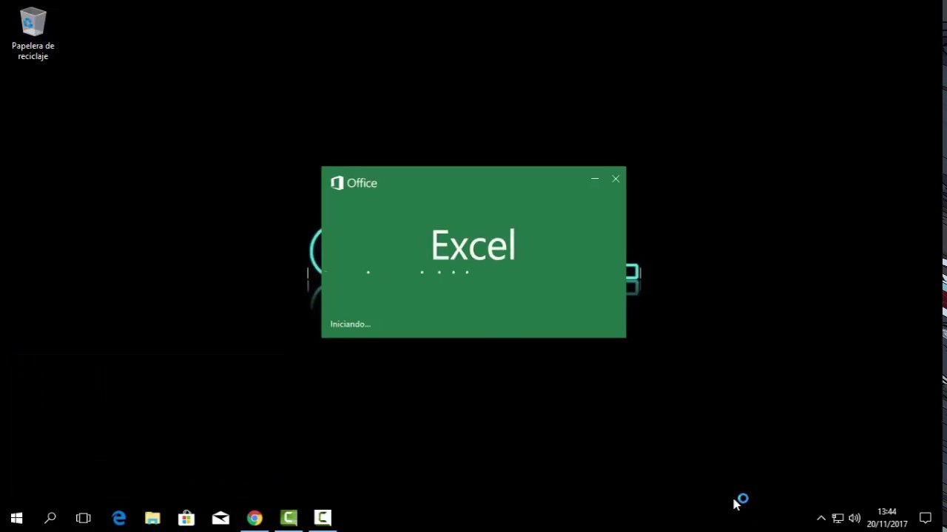Show hidden system tray icons
947x532 pixels.
(820, 518)
